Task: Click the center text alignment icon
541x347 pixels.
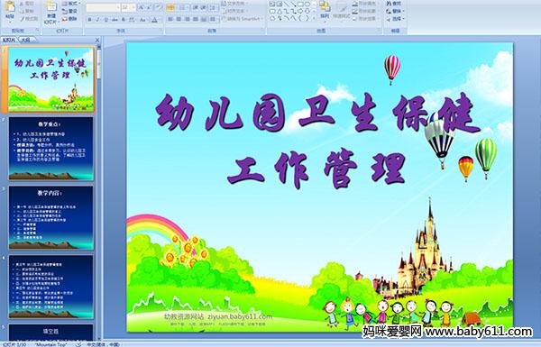Action: pyautogui.click(x=179, y=19)
